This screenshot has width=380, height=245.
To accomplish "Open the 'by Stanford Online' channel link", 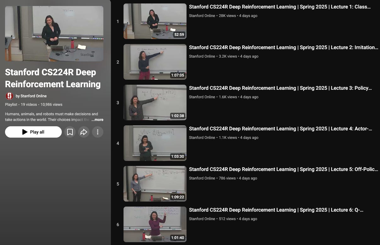I will pyautogui.click(x=31, y=96).
